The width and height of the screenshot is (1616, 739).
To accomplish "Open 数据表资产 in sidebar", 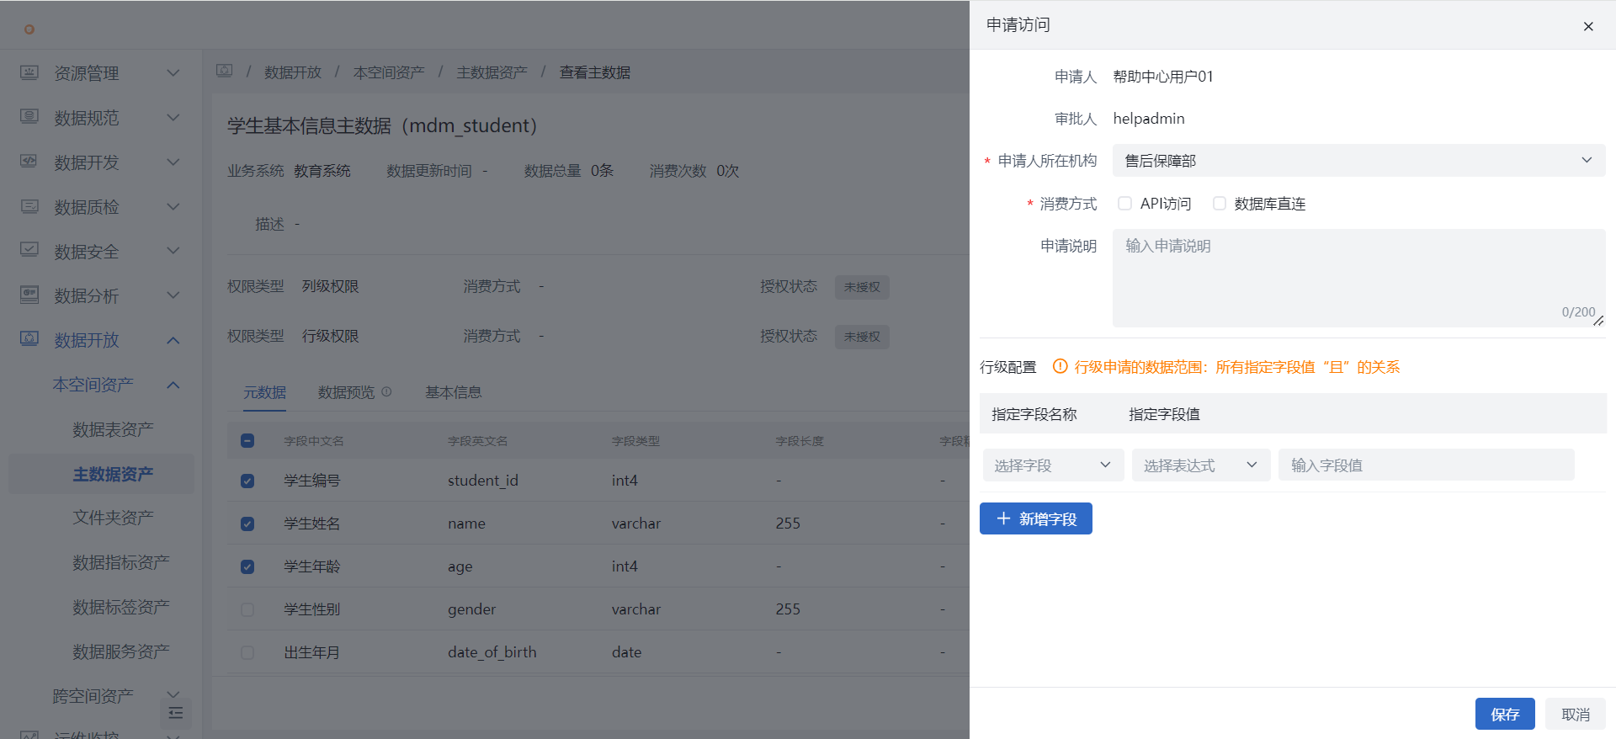I will coord(113,429).
